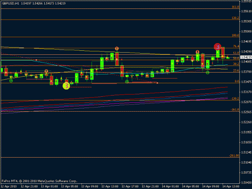Click the highlighted current price tag 1.54219 on the axis

(246, 57)
